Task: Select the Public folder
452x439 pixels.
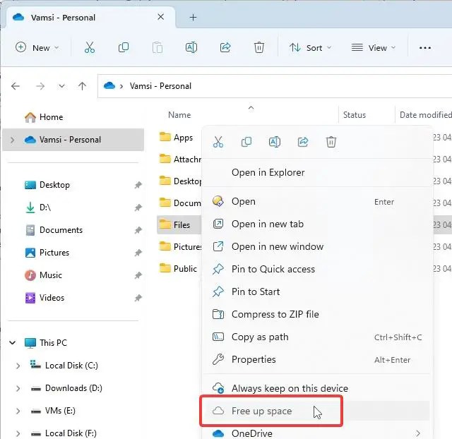Action: click(x=178, y=268)
